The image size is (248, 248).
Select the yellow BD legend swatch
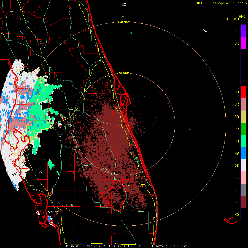click(243, 117)
